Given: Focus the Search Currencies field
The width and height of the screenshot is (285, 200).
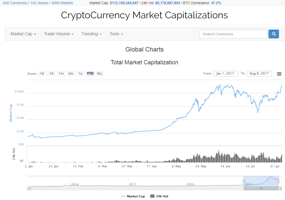Looking at the screenshot, I should tap(233, 34).
